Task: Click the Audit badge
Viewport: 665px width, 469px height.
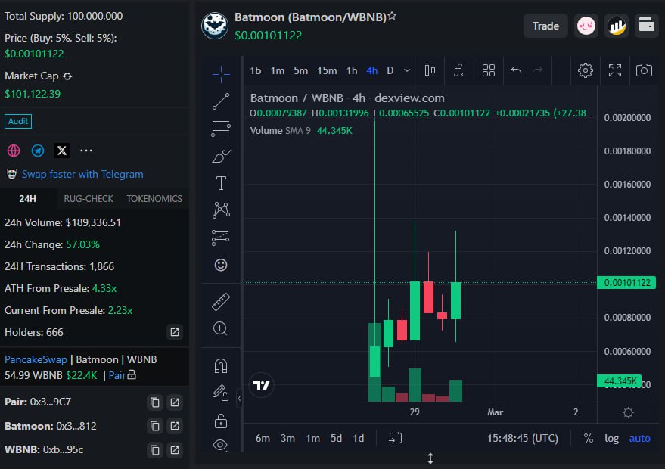Action: tap(18, 121)
